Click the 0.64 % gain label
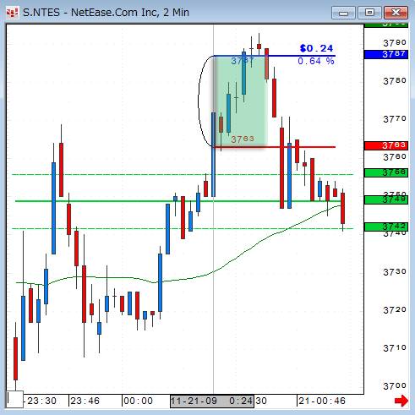Image resolution: width=415 pixels, height=415 pixels. [x=316, y=61]
